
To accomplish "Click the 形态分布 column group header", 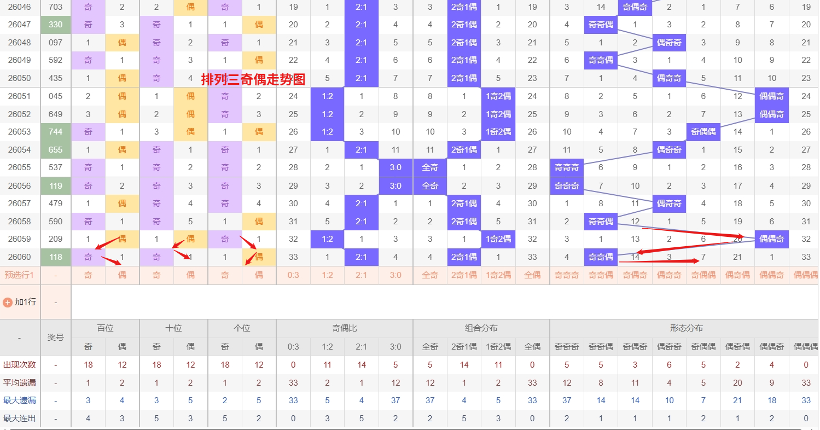I will pos(686,328).
